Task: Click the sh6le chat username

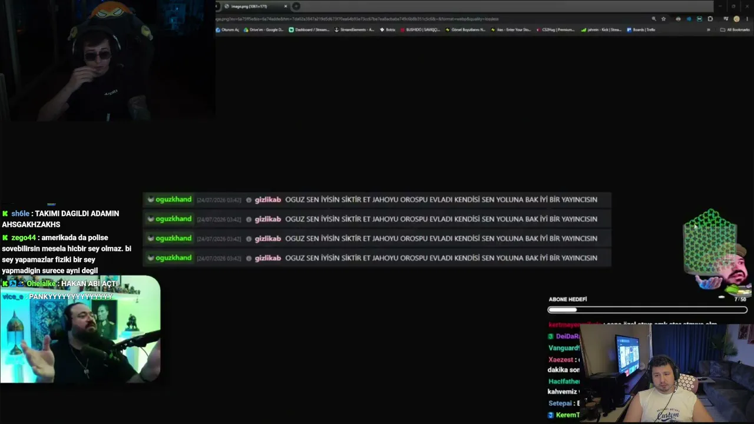Action: coord(20,214)
